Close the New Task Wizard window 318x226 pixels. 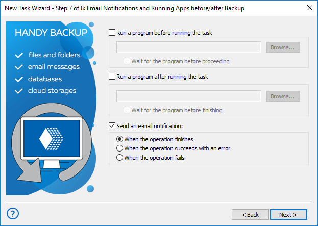point(309,7)
